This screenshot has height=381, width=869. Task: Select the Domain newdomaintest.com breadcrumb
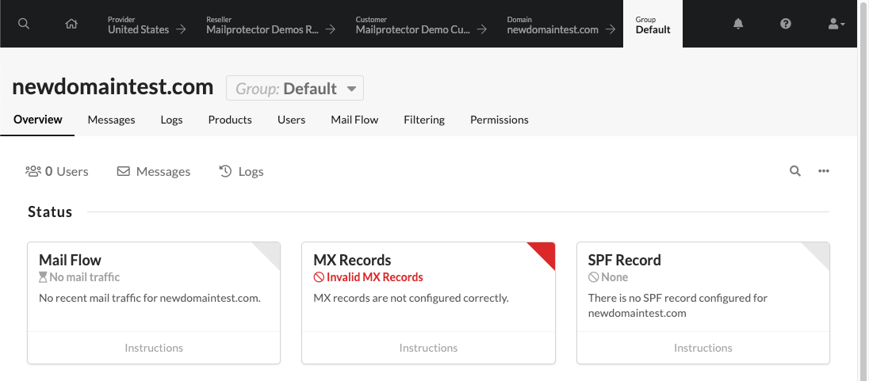point(561,25)
